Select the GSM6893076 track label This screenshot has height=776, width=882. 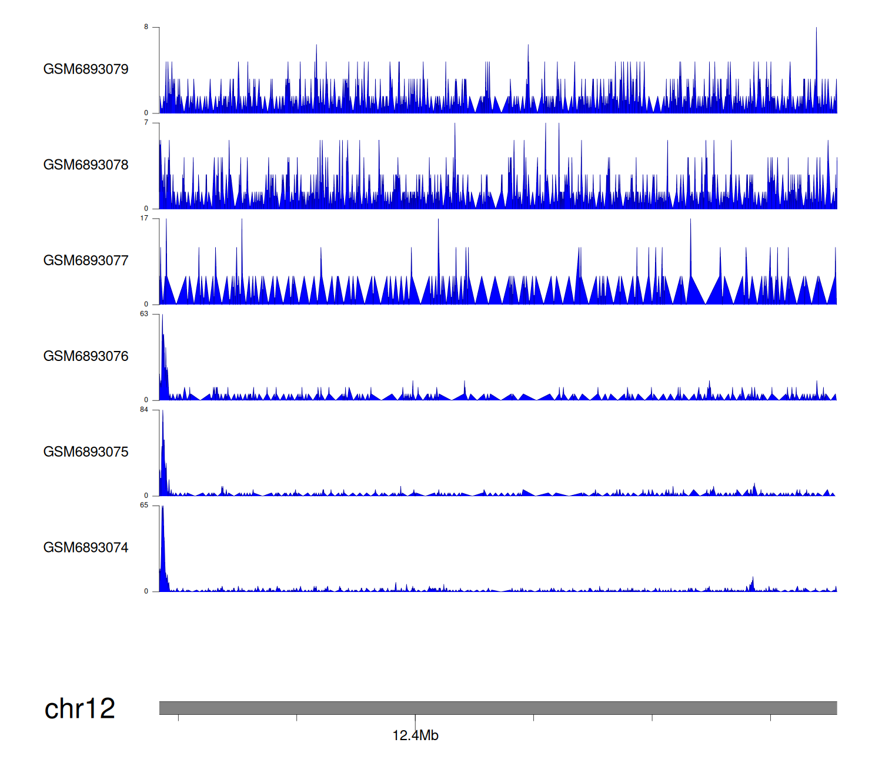tap(86, 356)
